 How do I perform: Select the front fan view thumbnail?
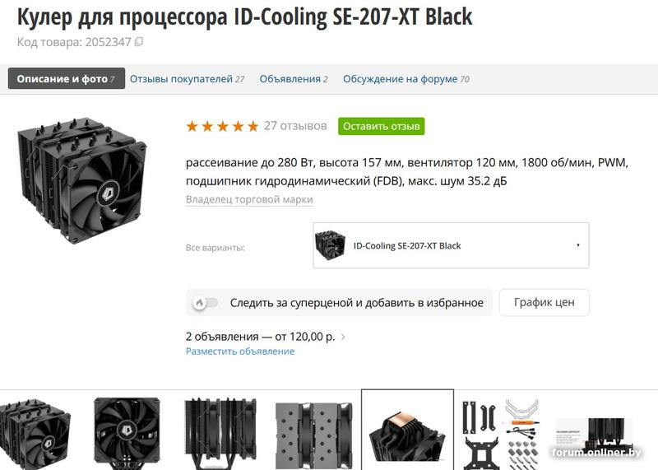click(x=127, y=431)
